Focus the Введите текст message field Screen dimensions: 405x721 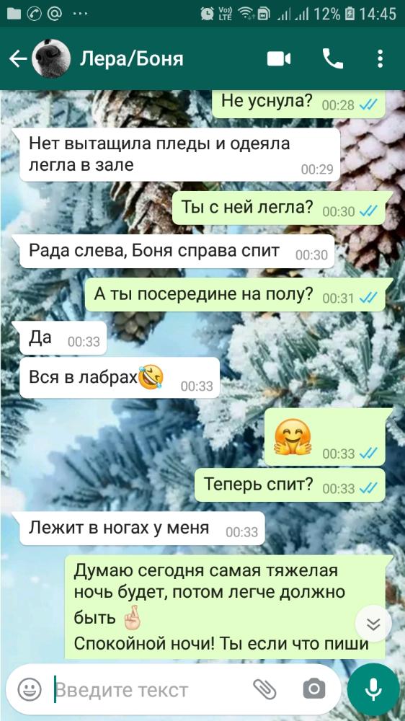pos(152,690)
